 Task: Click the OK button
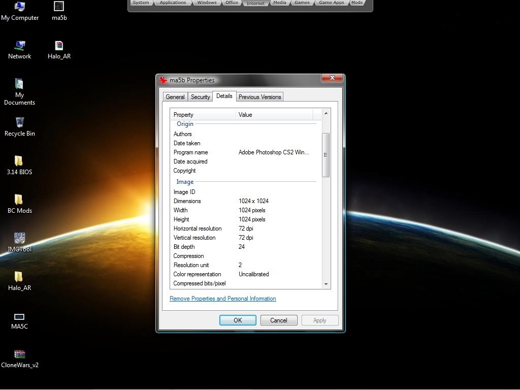[238, 320]
